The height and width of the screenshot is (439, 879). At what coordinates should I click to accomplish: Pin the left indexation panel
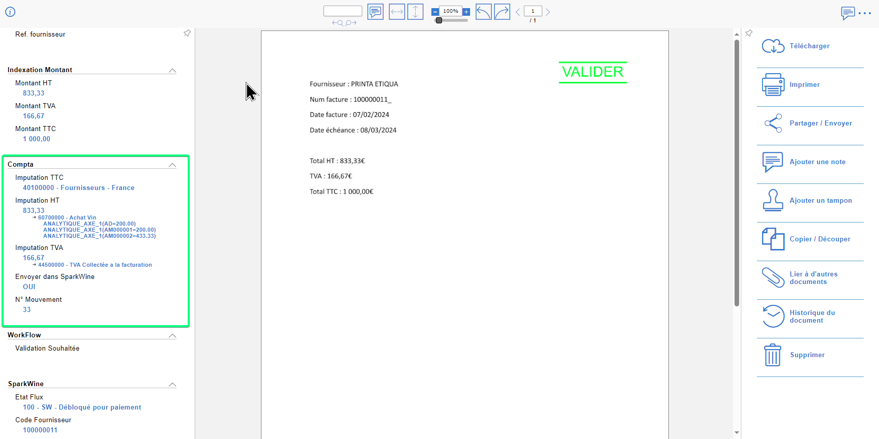(187, 34)
